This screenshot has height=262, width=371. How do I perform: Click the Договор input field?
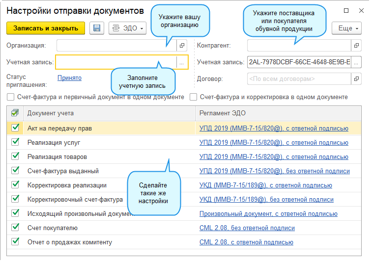tap(298, 79)
